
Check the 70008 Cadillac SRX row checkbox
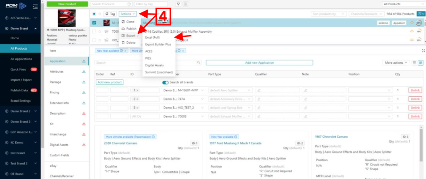(94, 31)
